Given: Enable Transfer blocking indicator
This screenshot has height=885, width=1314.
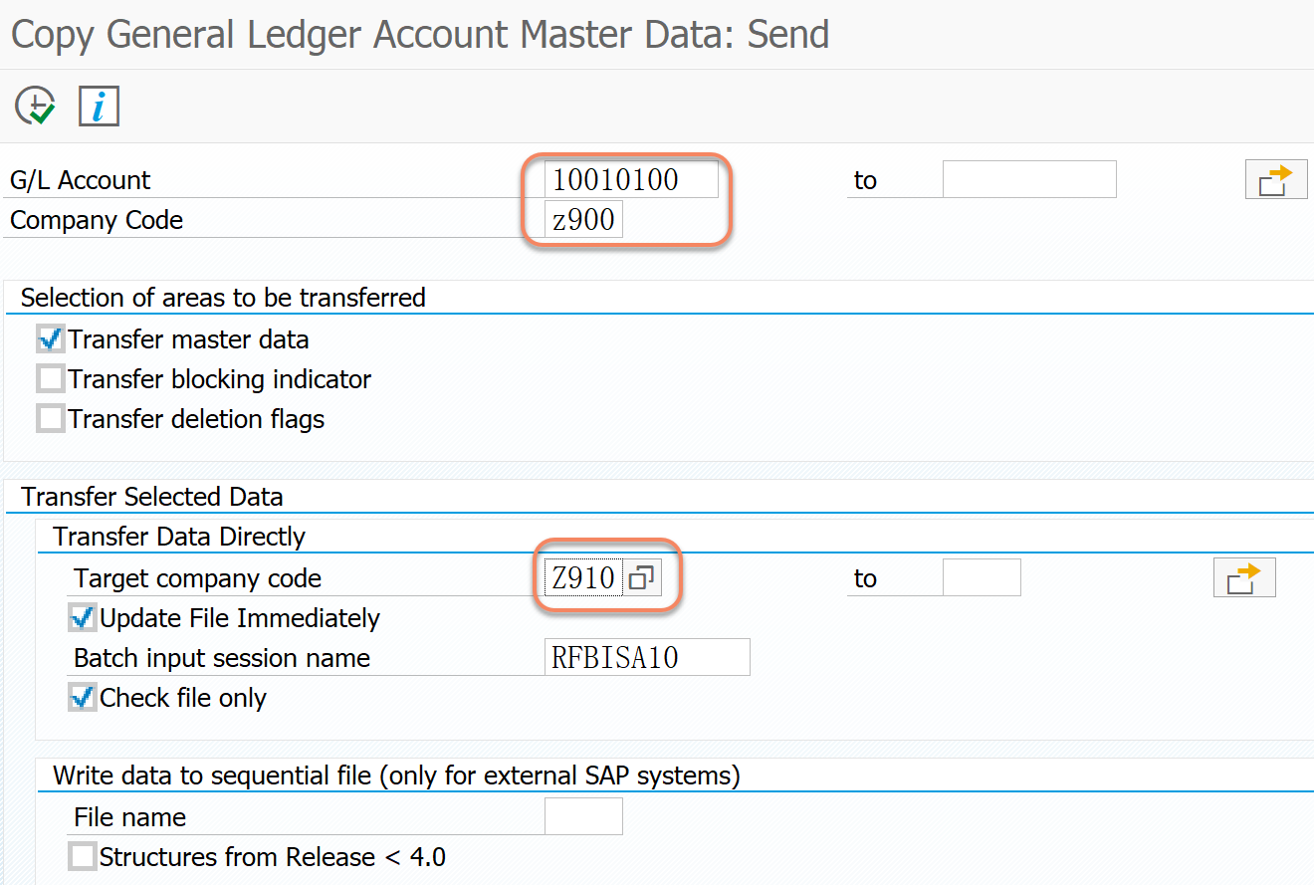Looking at the screenshot, I should (50, 378).
